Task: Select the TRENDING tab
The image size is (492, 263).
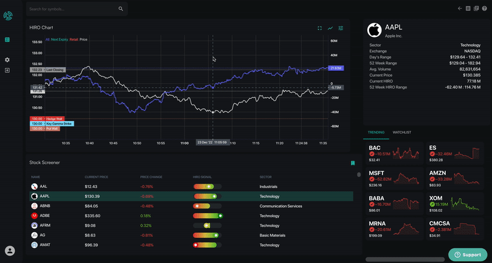Action: pyautogui.click(x=376, y=133)
